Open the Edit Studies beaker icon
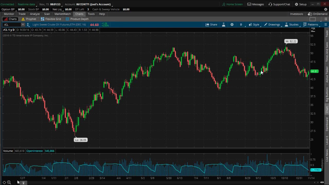Viewport: 329px width, 185px height. click(224, 25)
